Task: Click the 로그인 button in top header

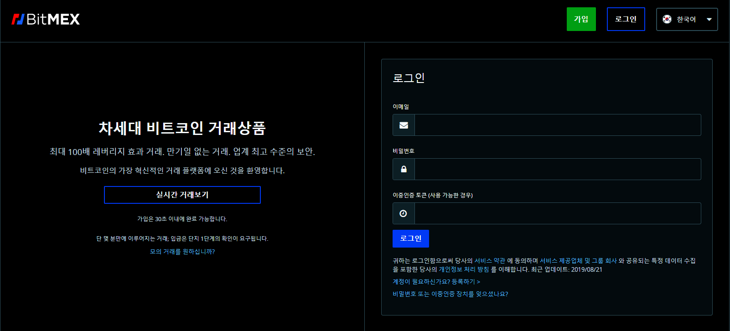Action: click(x=626, y=19)
